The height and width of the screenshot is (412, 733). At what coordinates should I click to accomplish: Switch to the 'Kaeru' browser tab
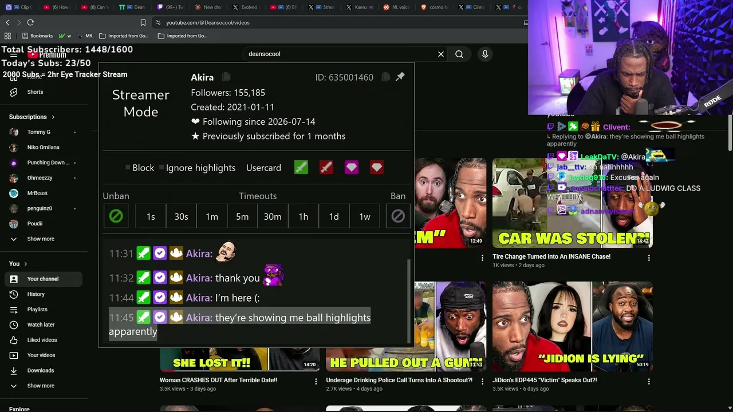359,7
